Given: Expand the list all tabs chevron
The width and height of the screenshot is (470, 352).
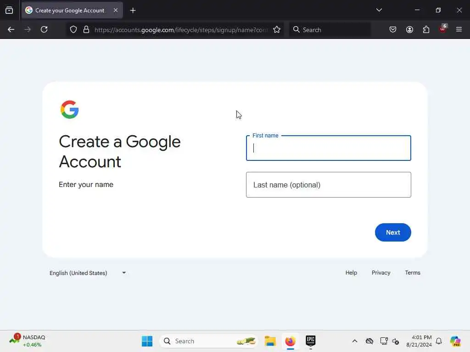Looking at the screenshot, I should tap(379, 10).
